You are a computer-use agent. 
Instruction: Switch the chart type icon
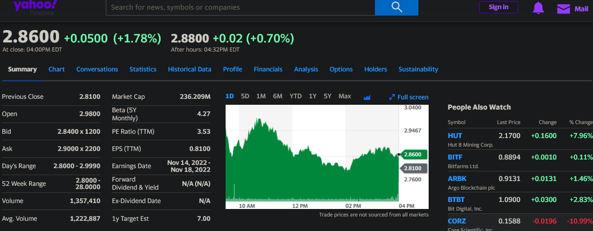coord(367,97)
